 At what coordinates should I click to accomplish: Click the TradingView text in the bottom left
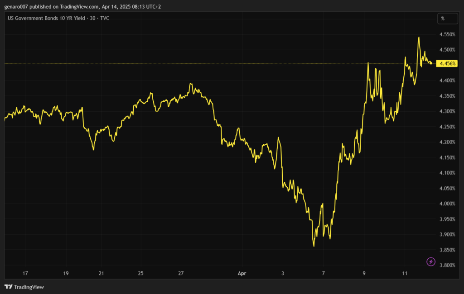(x=29, y=287)
